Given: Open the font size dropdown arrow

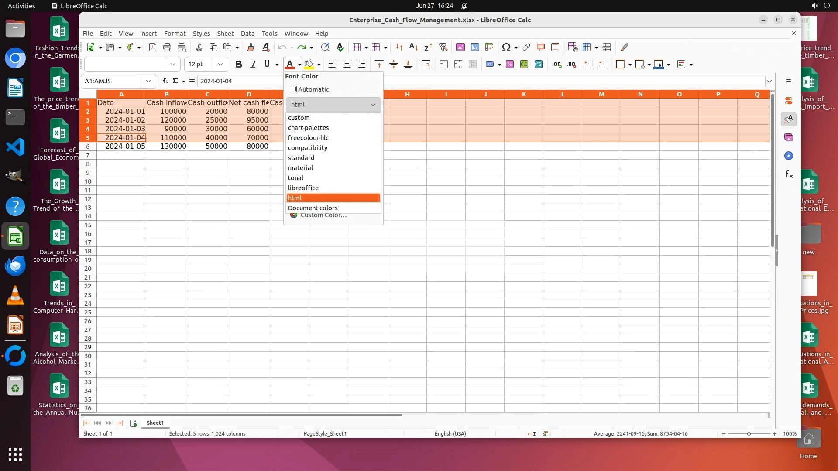Looking at the screenshot, I should 220,65.
